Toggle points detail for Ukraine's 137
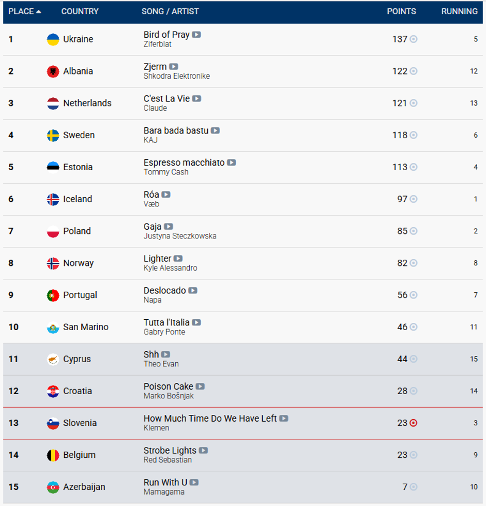 pos(414,39)
